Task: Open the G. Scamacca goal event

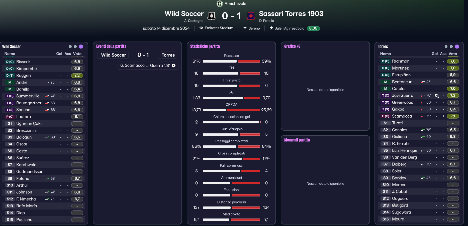Action: pyautogui.click(x=148, y=65)
